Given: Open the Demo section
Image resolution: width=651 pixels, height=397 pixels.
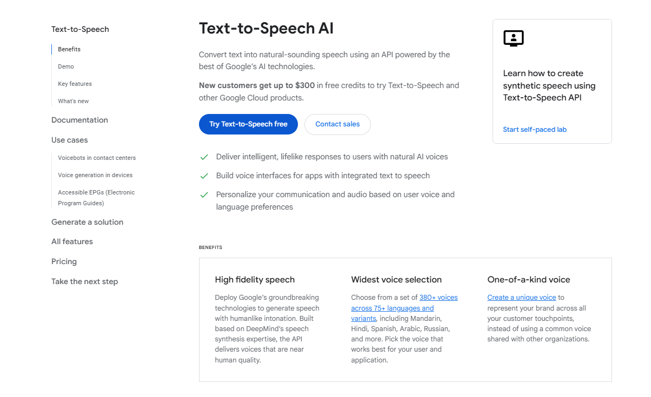Looking at the screenshot, I should pos(65,66).
